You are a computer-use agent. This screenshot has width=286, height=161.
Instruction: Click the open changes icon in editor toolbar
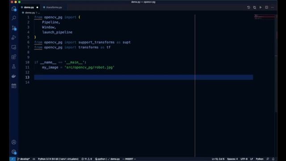255,7
